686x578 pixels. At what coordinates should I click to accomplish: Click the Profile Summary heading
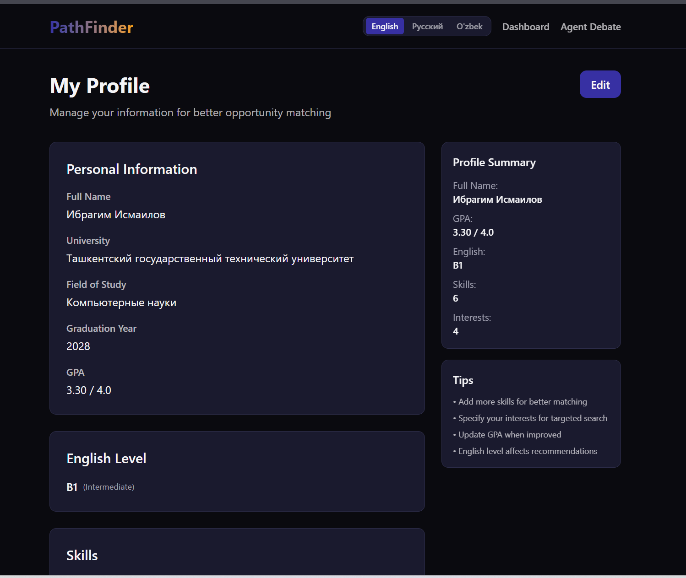[x=494, y=162]
